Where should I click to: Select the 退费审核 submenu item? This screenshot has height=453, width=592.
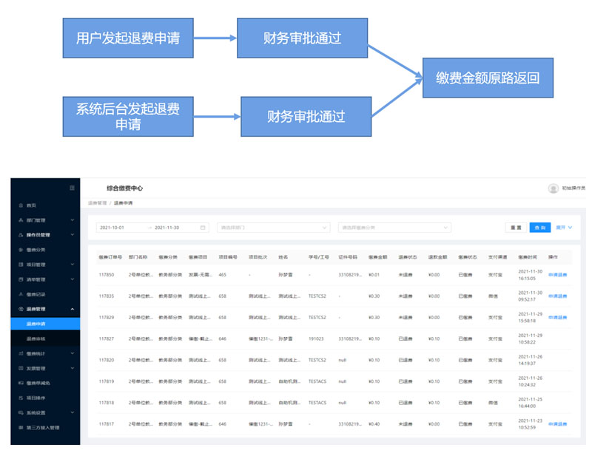[x=36, y=338]
